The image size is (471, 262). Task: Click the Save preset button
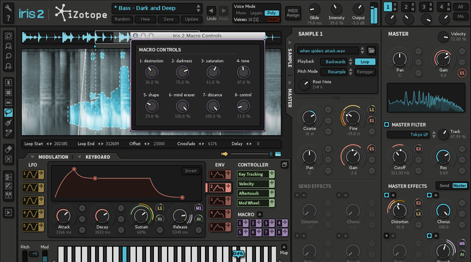[168, 19]
